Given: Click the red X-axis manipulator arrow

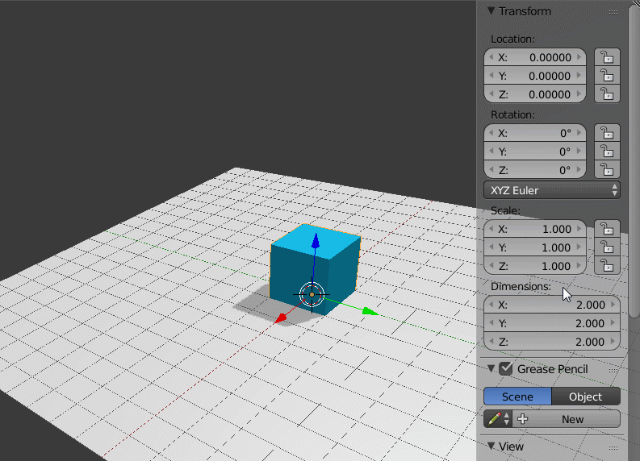Looking at the screenshot, I should [280, 318].
